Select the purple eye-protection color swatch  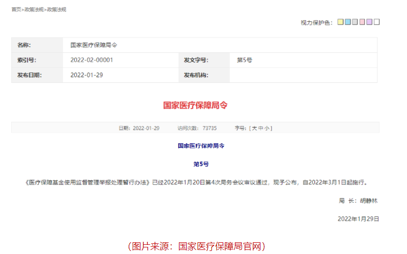click(369, 22)
